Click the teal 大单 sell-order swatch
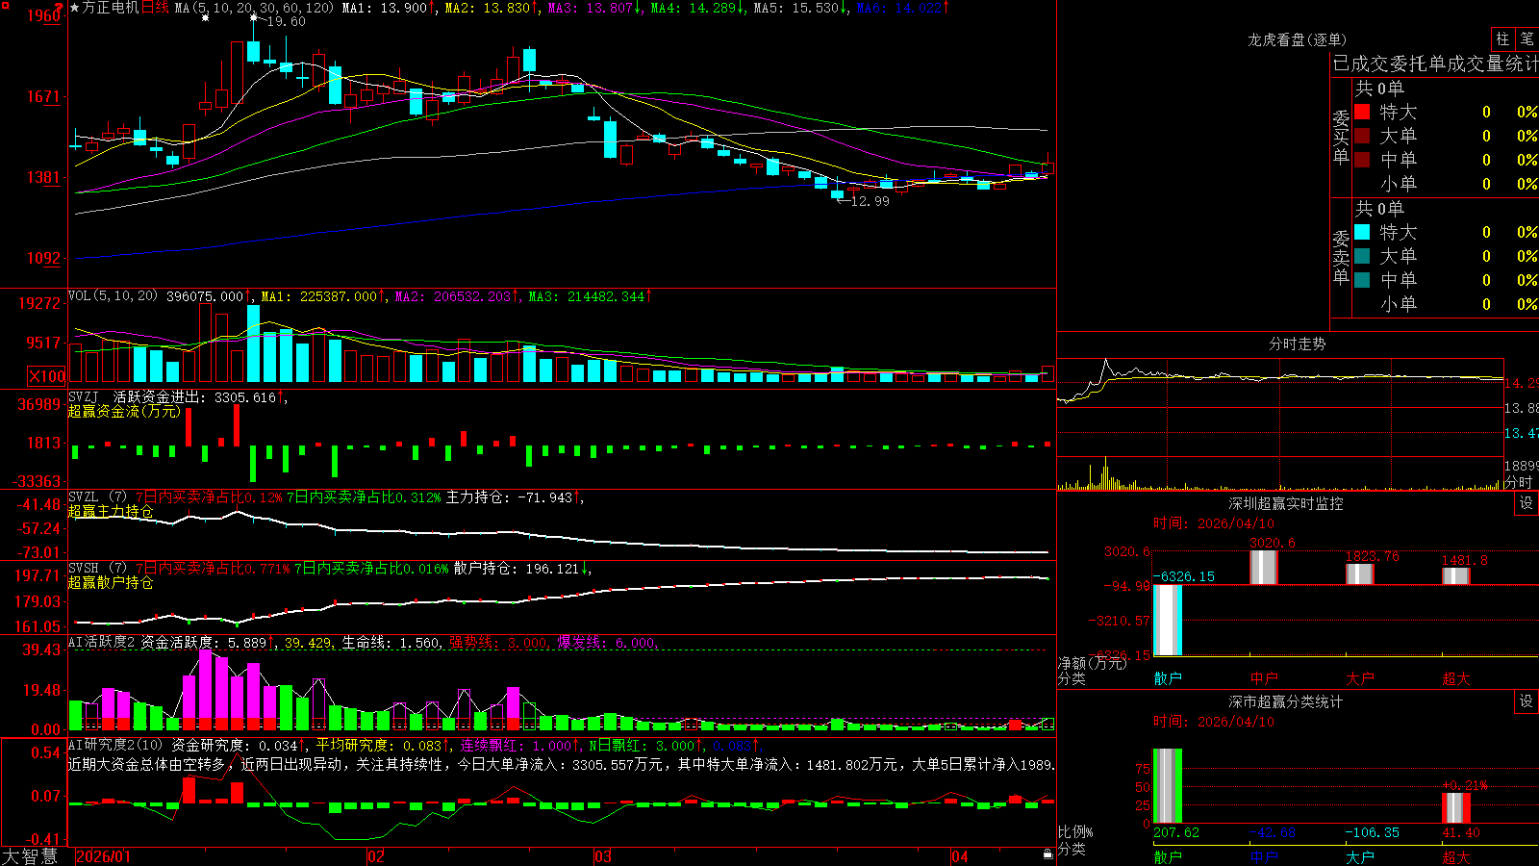 [1362, 256]
